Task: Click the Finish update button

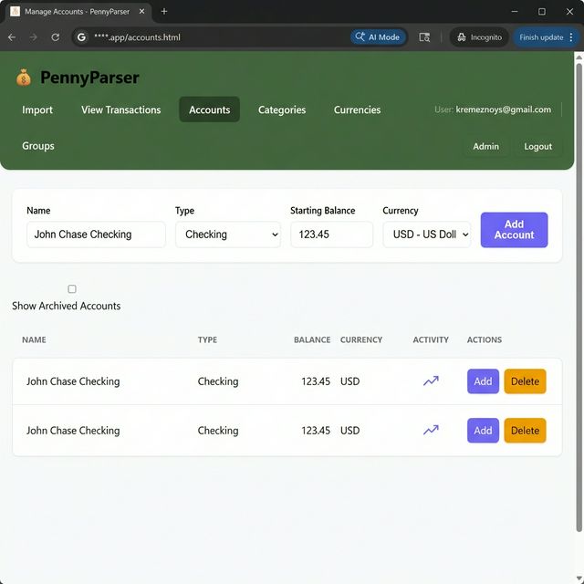Action: 541,37
